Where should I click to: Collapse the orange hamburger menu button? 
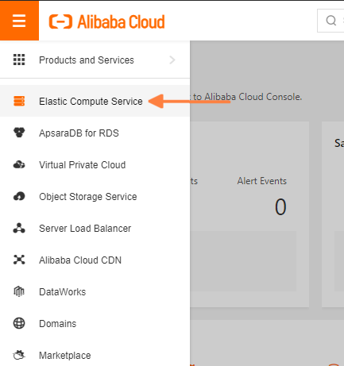[19, 21]
